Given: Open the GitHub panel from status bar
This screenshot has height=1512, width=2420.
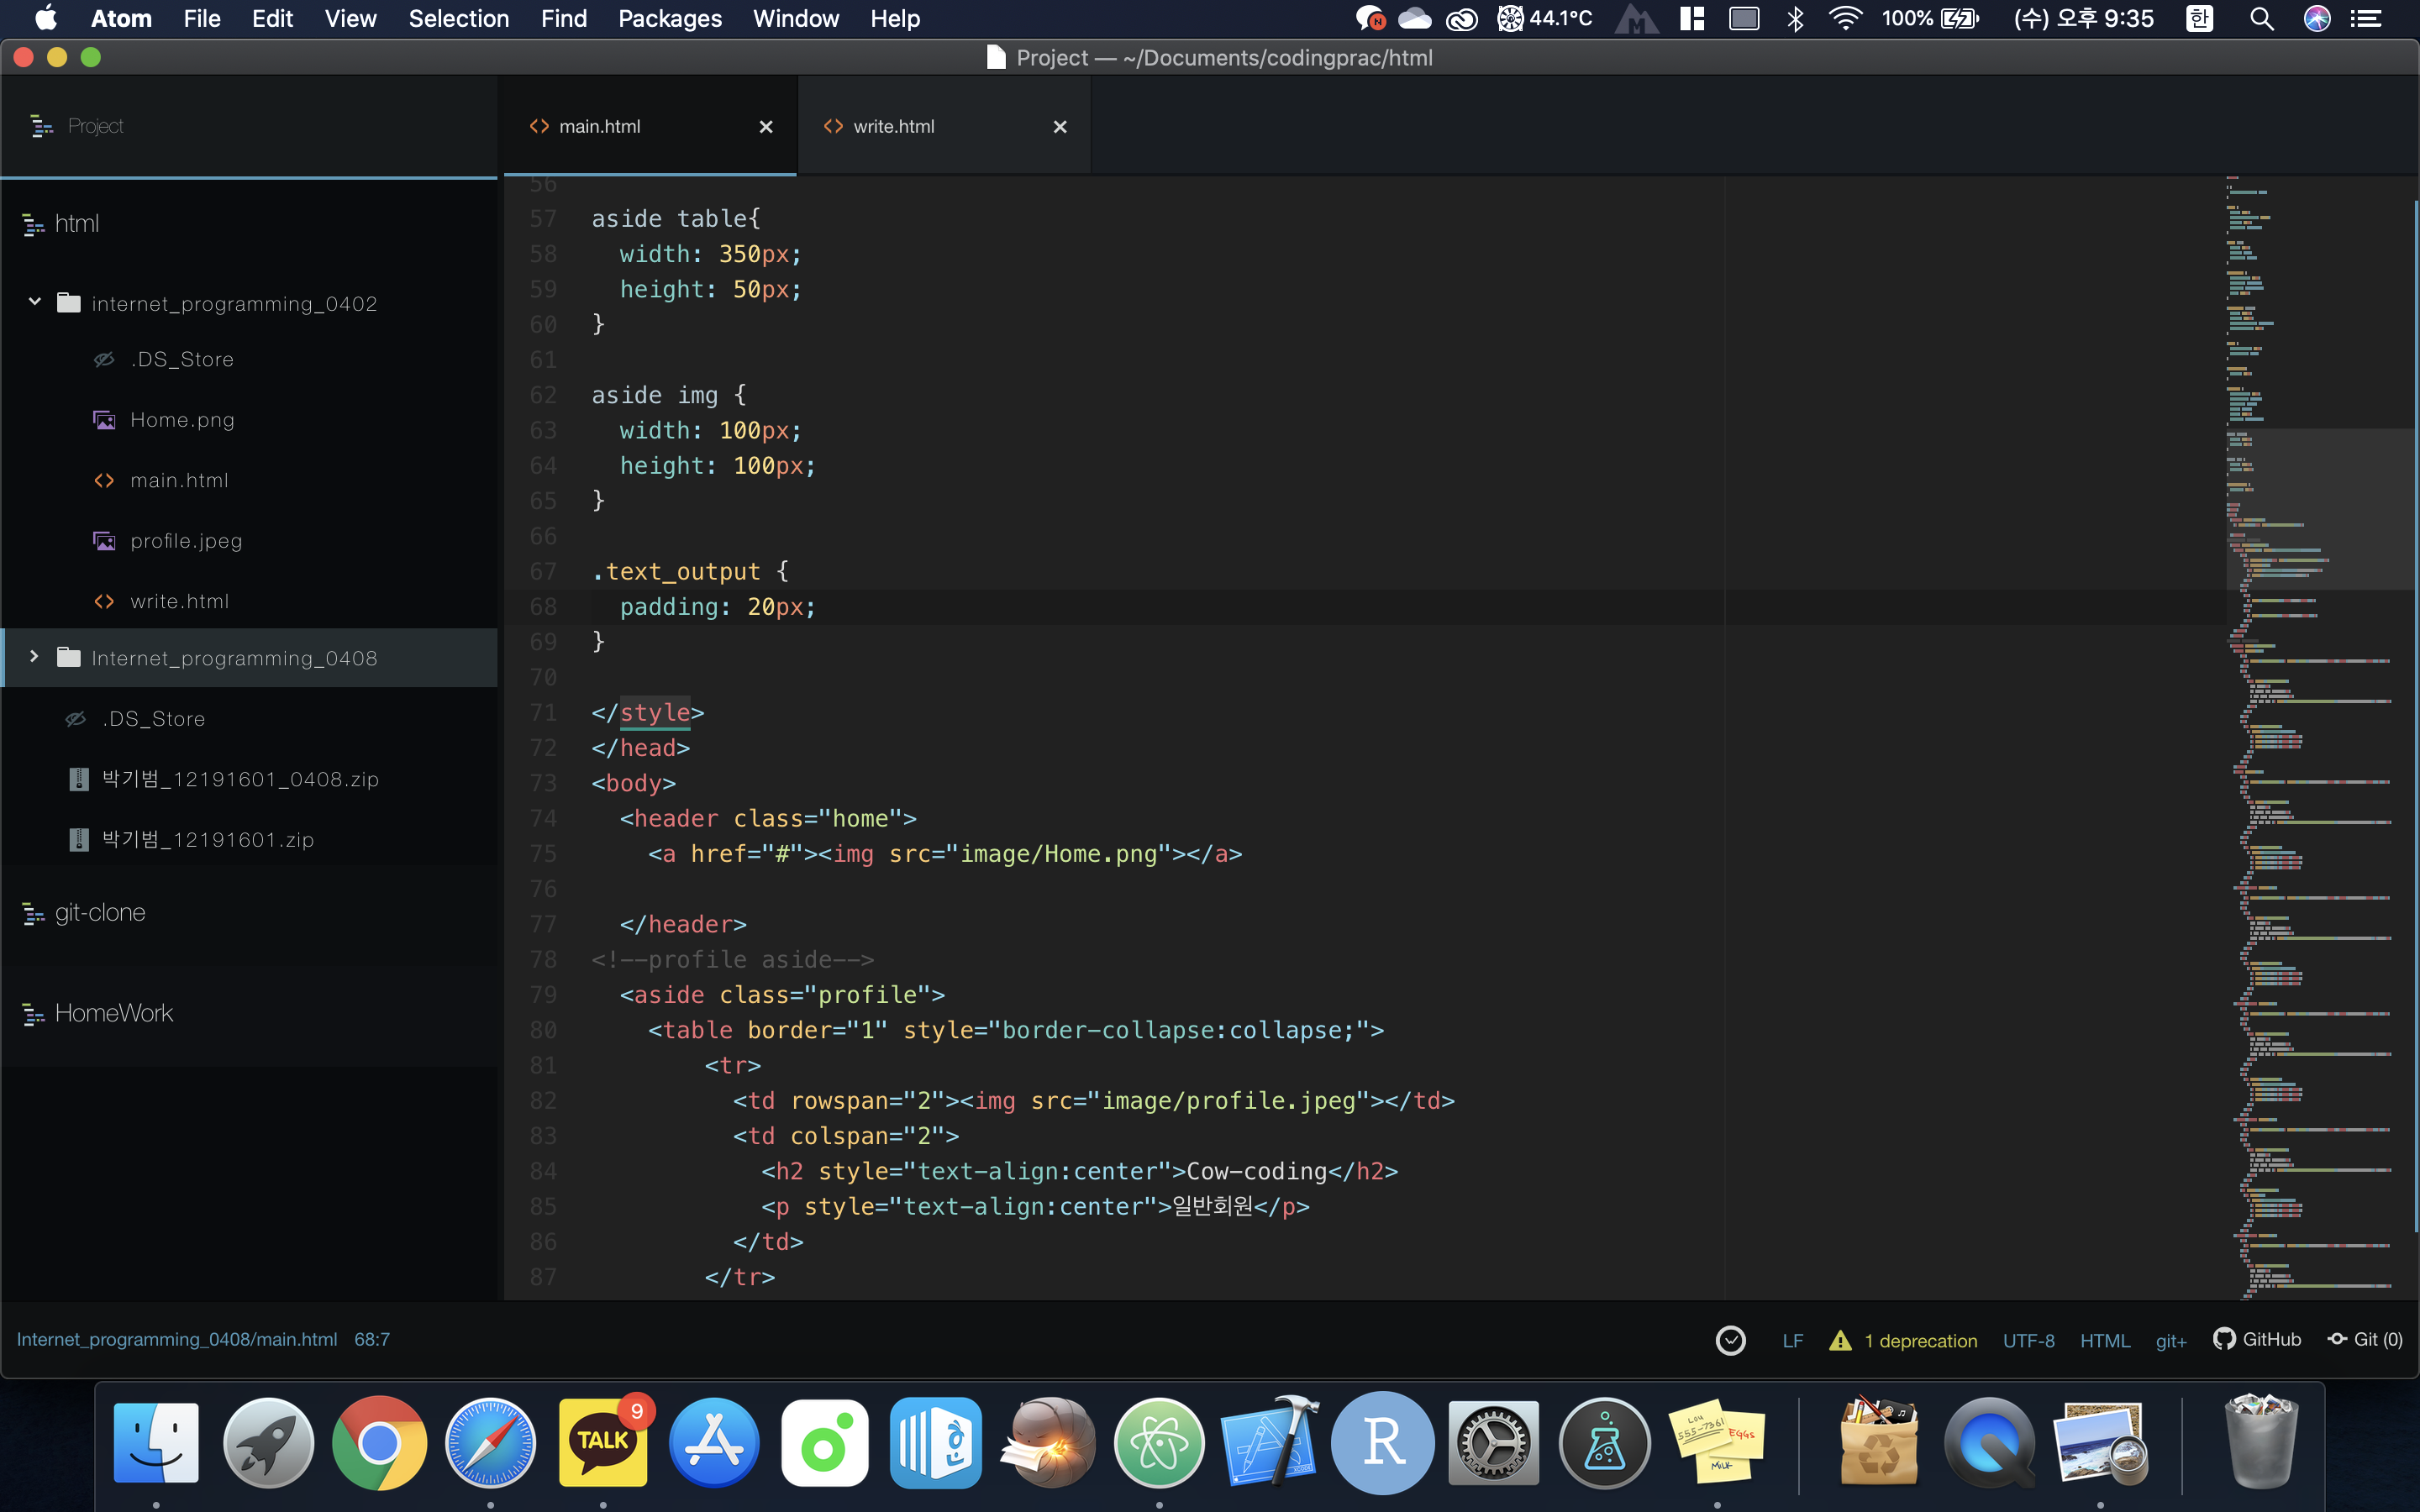Looking at the screenshot, I should pos(2258,1340).
